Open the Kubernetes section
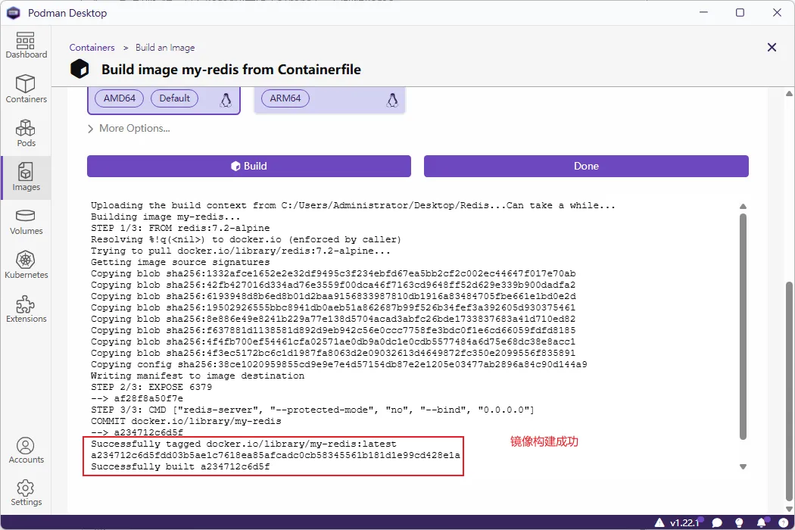 26,266
